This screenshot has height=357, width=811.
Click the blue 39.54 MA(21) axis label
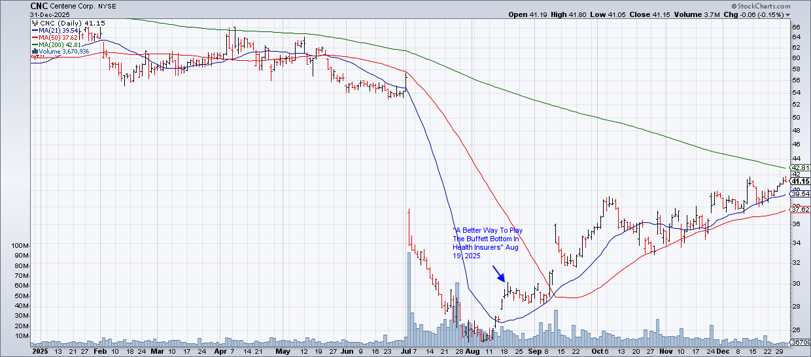[x=801, y=194]
